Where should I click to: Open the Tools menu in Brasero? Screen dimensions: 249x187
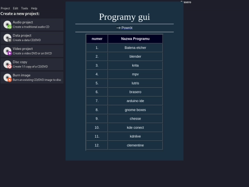point(24,8)
